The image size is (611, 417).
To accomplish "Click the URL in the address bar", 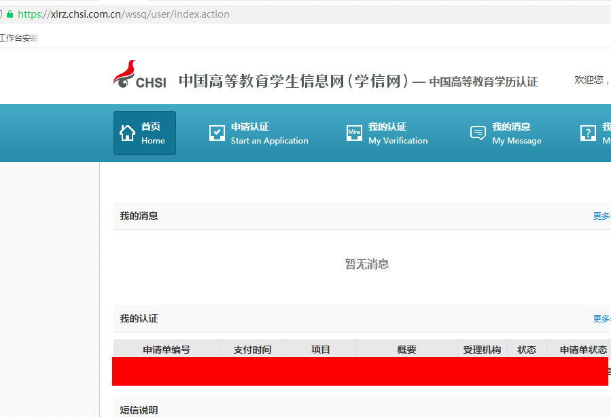I will tap(124, 14).
